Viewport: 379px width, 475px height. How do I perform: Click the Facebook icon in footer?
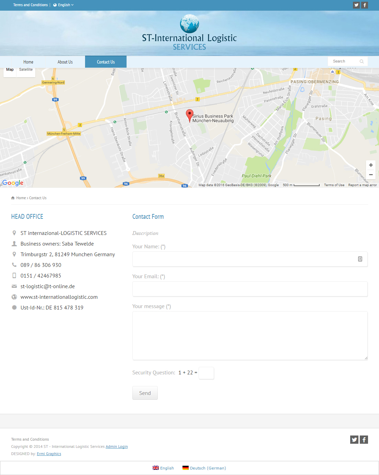(x=364, y=440)
